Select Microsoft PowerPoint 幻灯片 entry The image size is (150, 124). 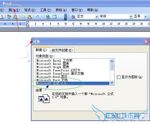click(x=73, y=70)
